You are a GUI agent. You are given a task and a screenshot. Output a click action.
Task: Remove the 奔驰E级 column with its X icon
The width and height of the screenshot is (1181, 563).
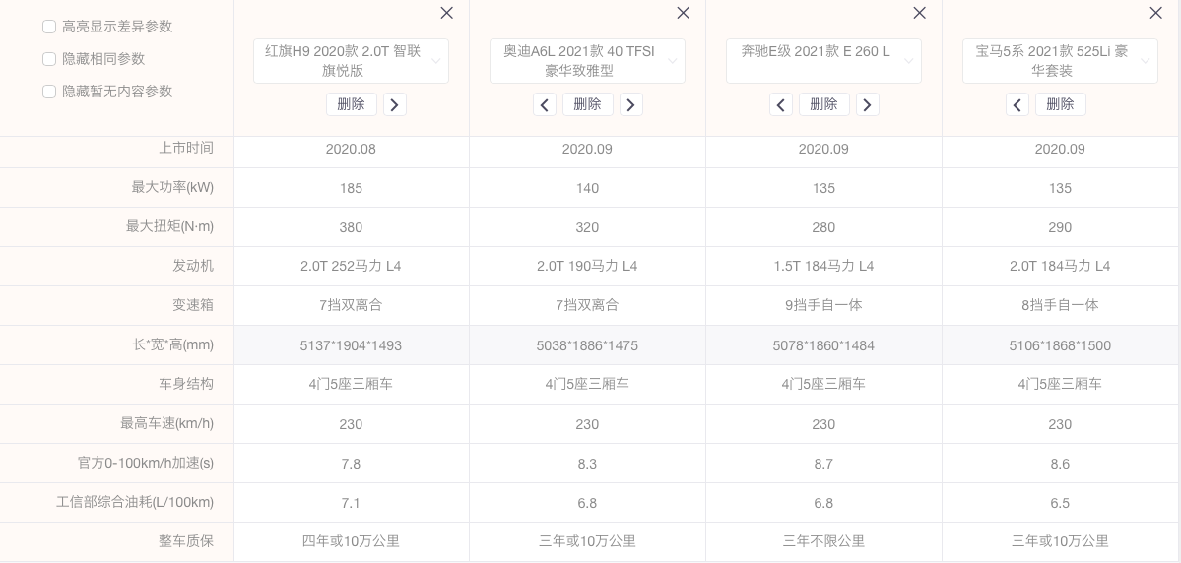919,13
